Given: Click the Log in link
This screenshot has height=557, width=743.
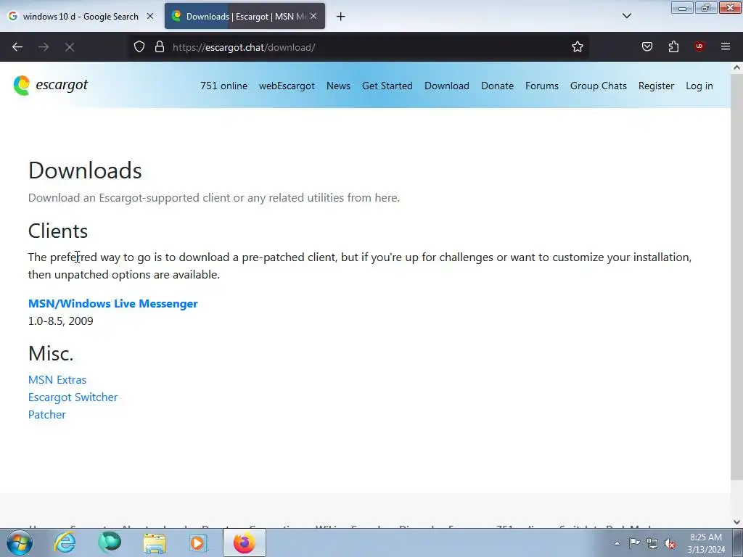Looking at the screenshot, I should [699, 86].
